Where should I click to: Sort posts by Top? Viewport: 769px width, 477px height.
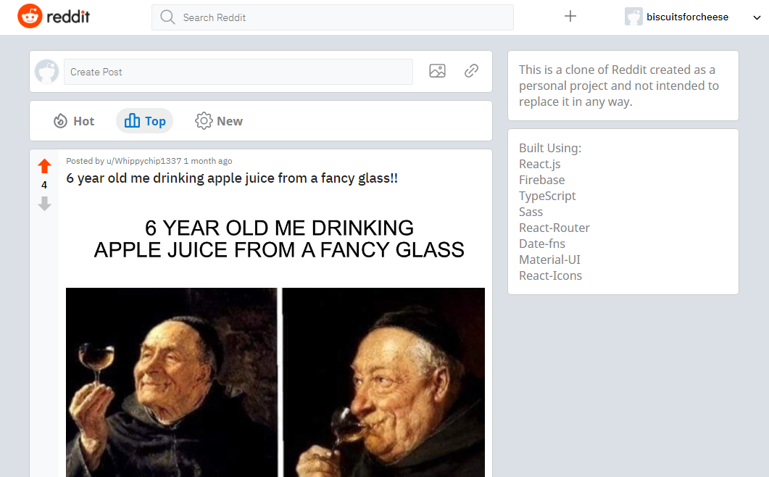[145, 121]
